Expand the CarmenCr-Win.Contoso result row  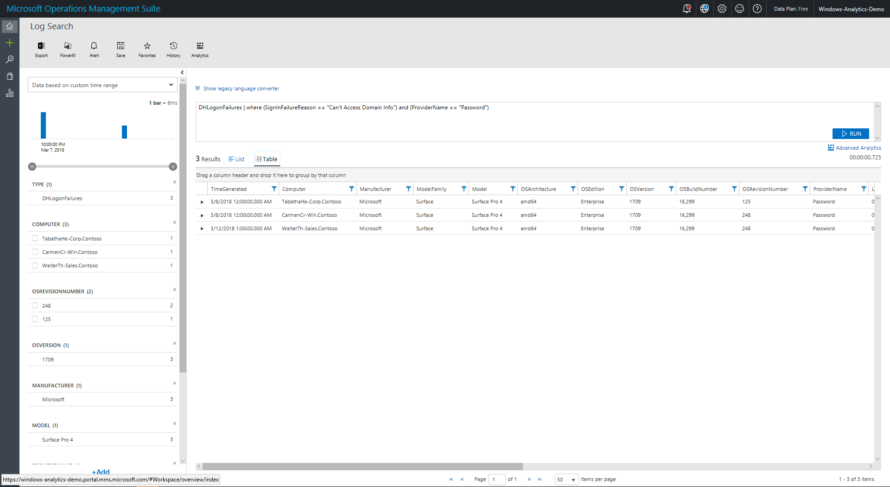point(202,215)
